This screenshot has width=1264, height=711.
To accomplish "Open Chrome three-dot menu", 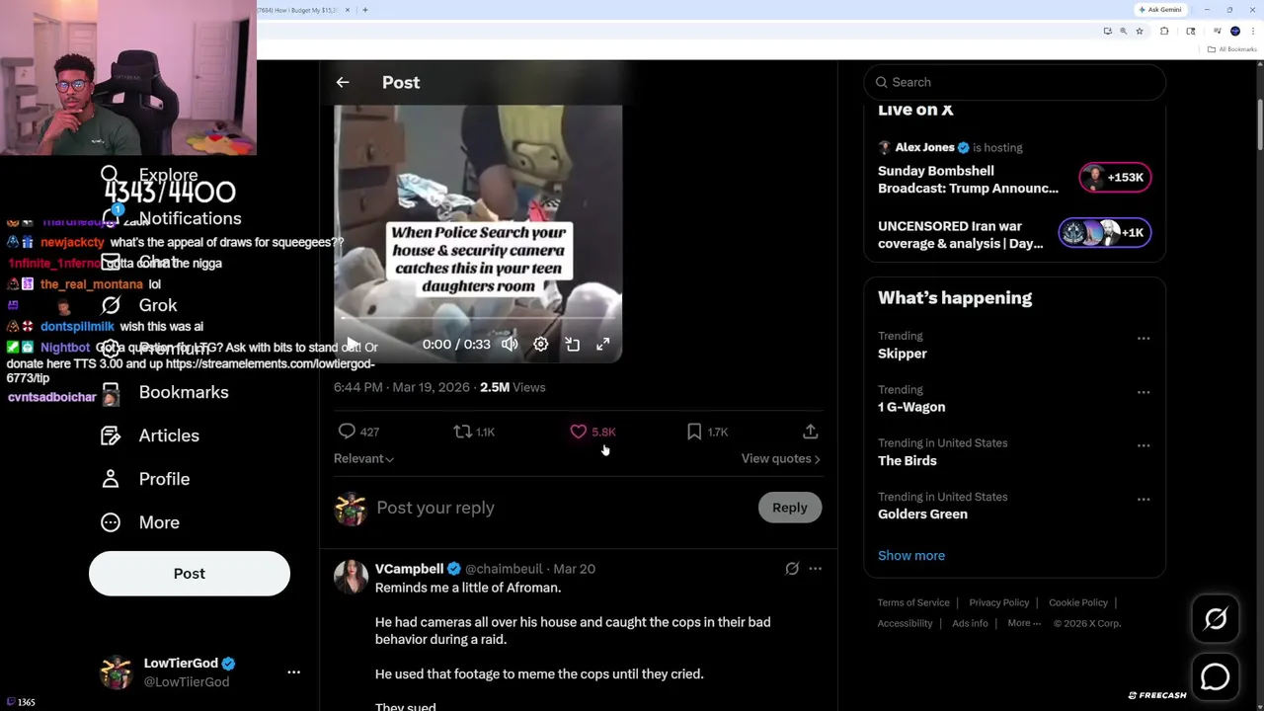I will pos(1253,31).
